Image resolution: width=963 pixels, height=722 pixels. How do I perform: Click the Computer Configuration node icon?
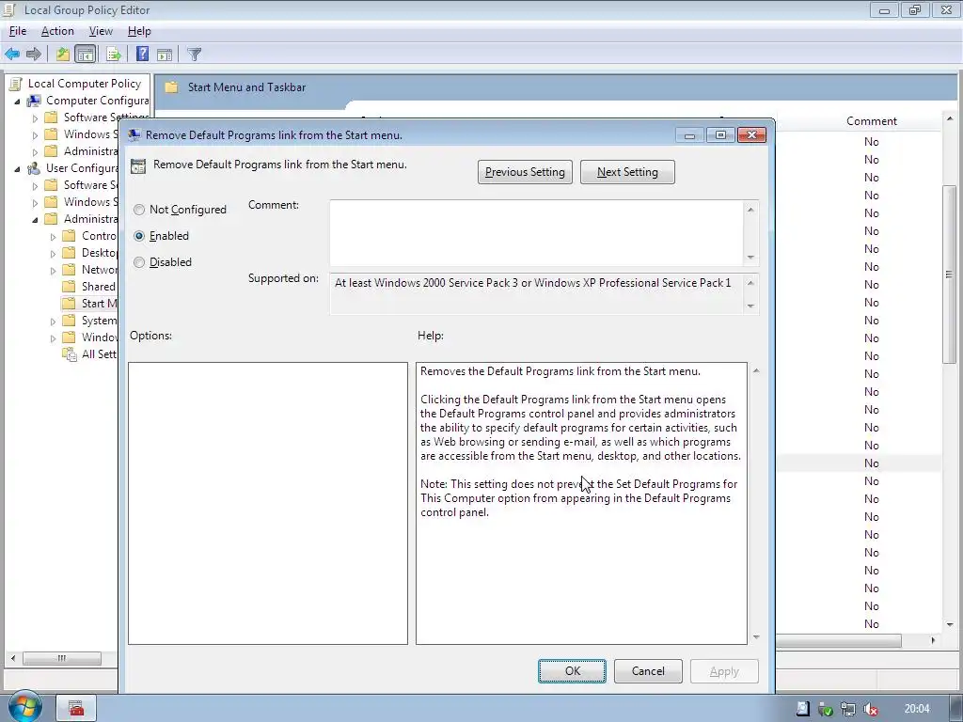tap(34, 100)
